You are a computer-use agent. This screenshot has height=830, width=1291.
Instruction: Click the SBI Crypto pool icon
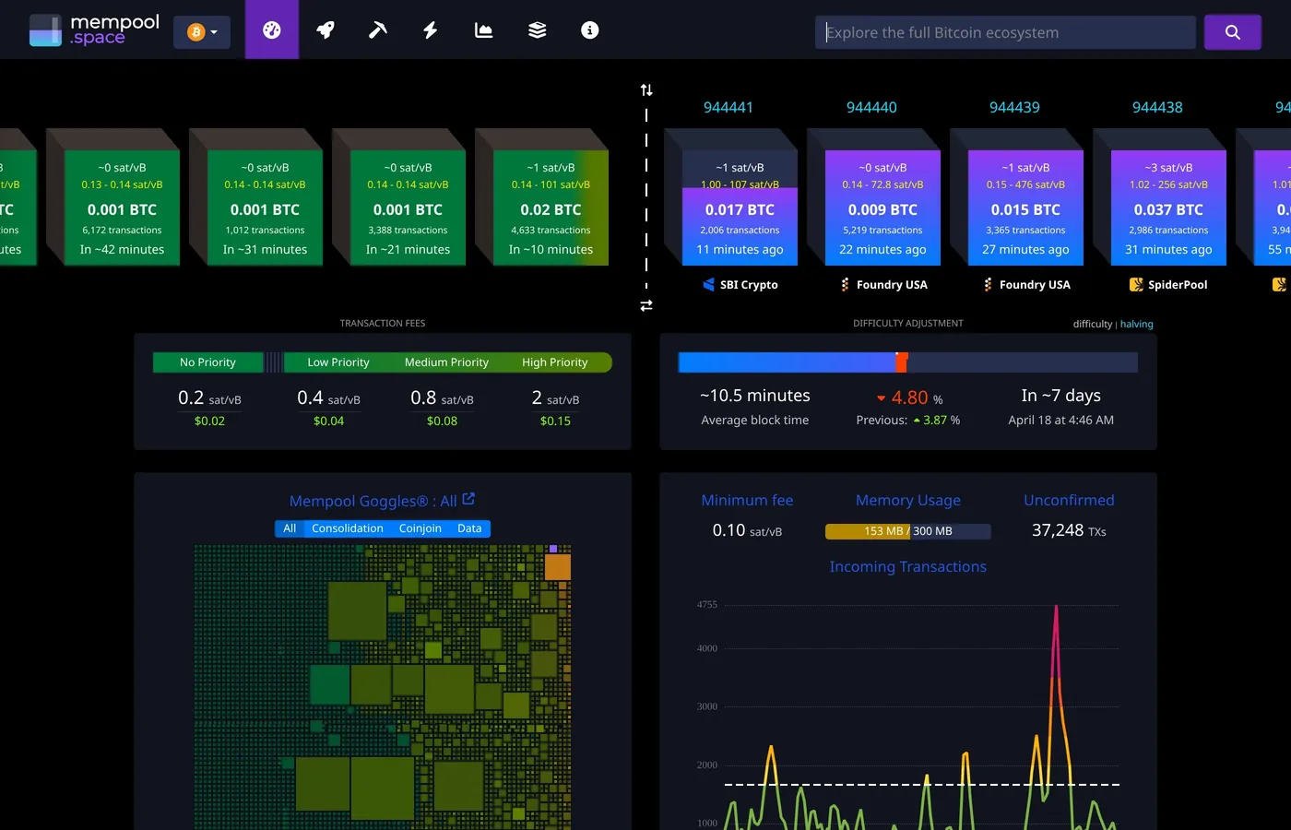click(708, 285)
